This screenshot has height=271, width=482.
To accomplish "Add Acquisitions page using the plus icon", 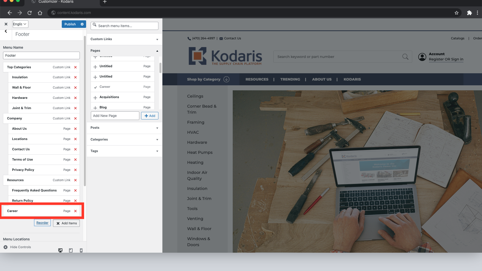I will (x=95, y=97).
